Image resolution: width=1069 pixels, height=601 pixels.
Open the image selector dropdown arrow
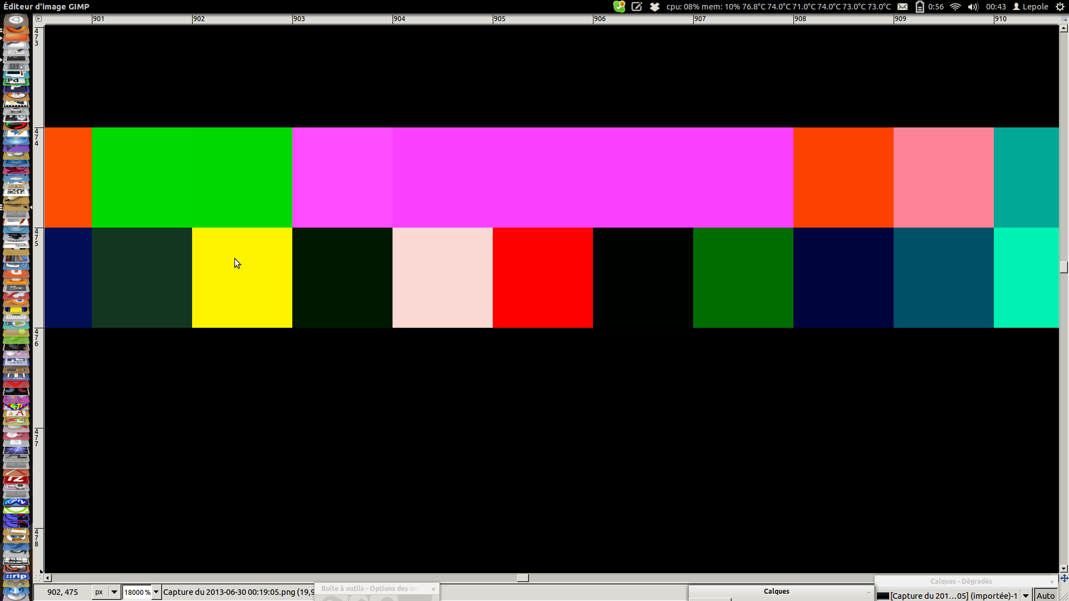coord(1026,595)
